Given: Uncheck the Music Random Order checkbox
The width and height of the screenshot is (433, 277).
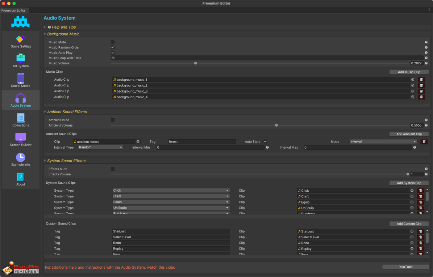Looking at the screenshot, I should [x=113, y=47].
